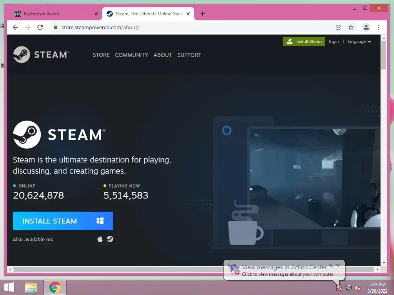Click View messages in Action Center
The image size is (394, 295).
pos(284,267)
